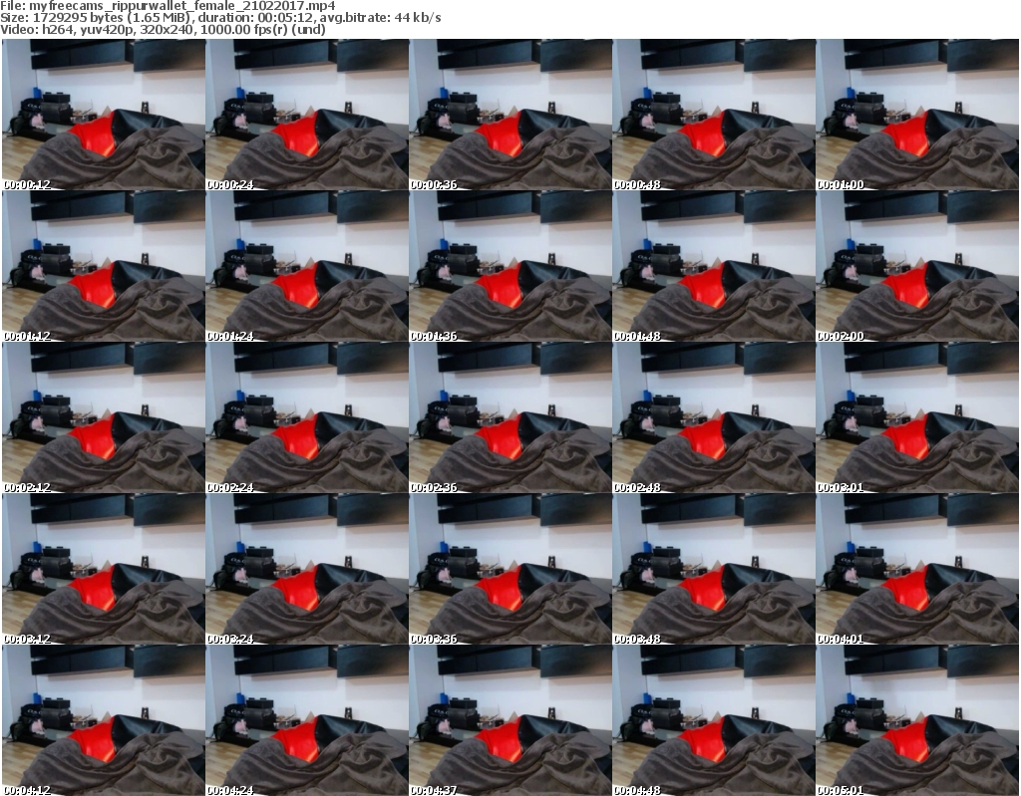Click the 00:03:12 preview frame

coord(104,569)
